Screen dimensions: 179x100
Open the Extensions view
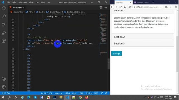(x=4, y=41)
